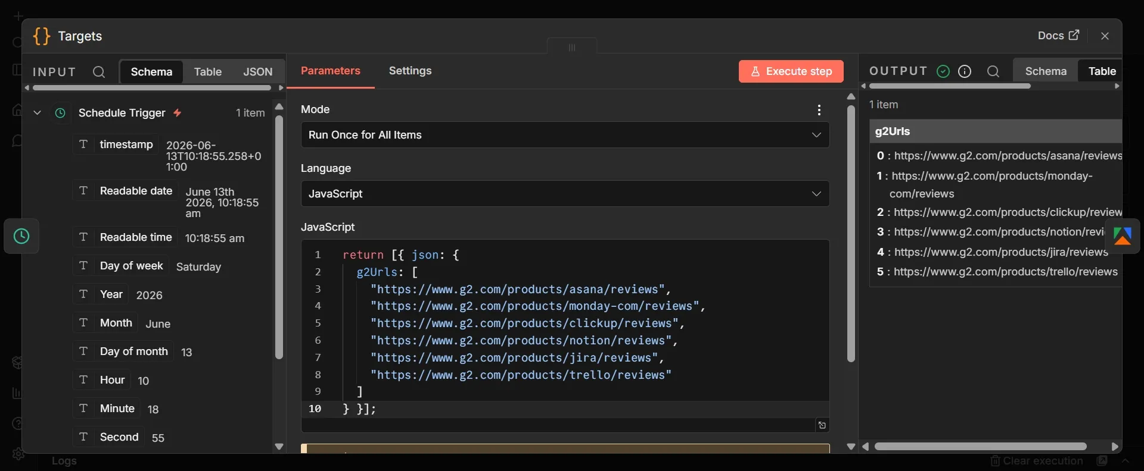The image size is (1144, 471).
Task: Click the parameters panel vertical scrollbar thumb
Action: coord(851,234)
